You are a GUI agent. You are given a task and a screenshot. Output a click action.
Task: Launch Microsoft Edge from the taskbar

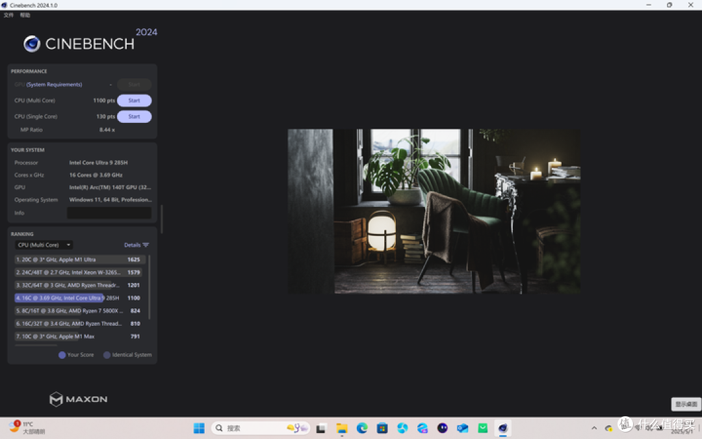pos(362,428)
